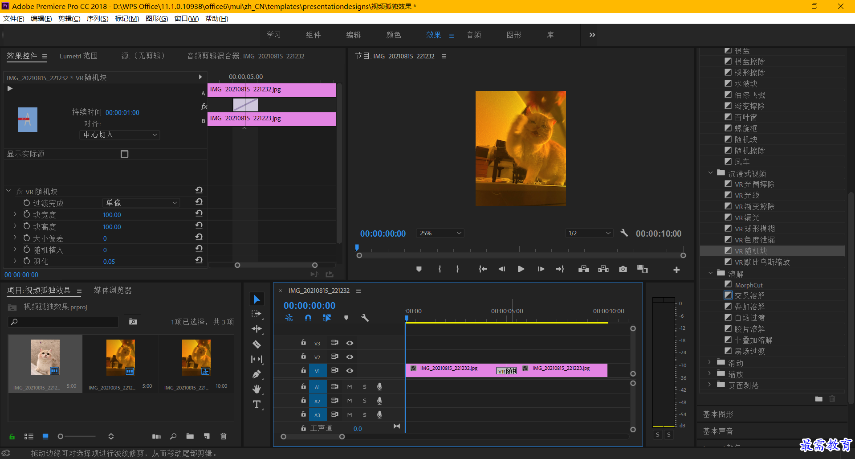This screenshot has height=459, width=855.
Task: Select the Slip tool
Action: click(x=257, y=359)
